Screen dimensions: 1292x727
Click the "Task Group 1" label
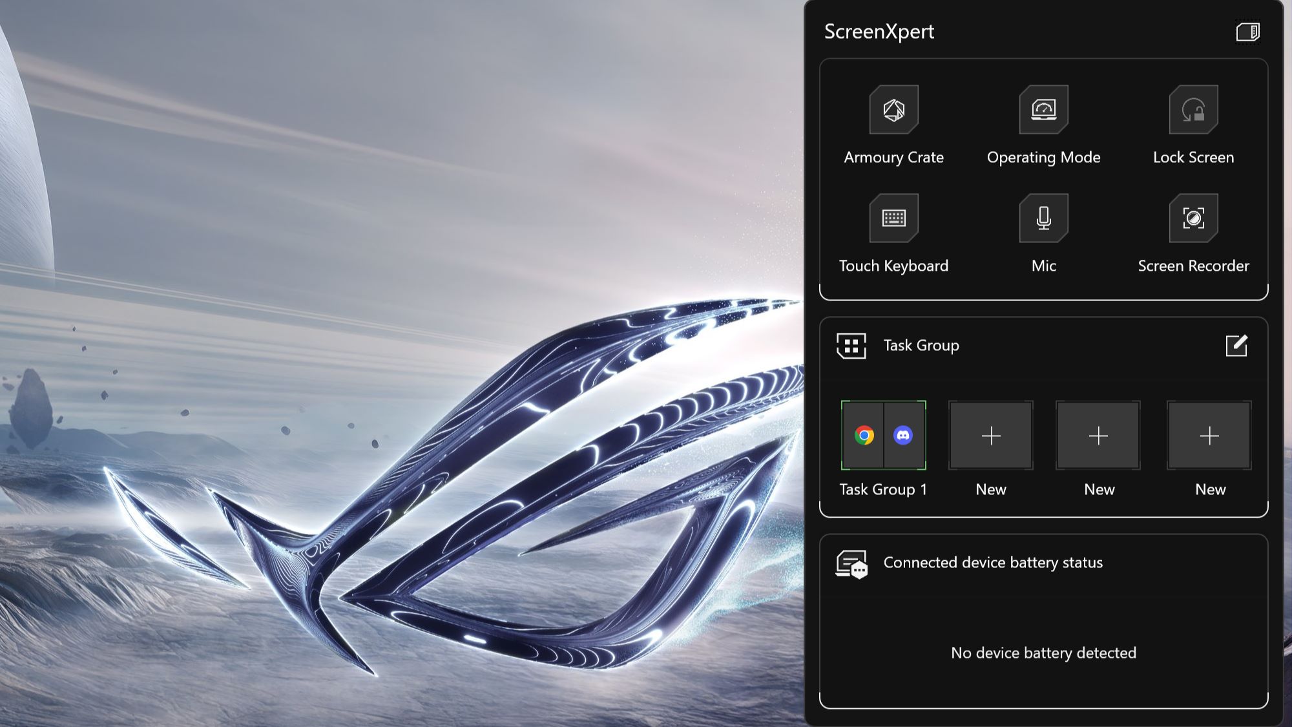883,490
